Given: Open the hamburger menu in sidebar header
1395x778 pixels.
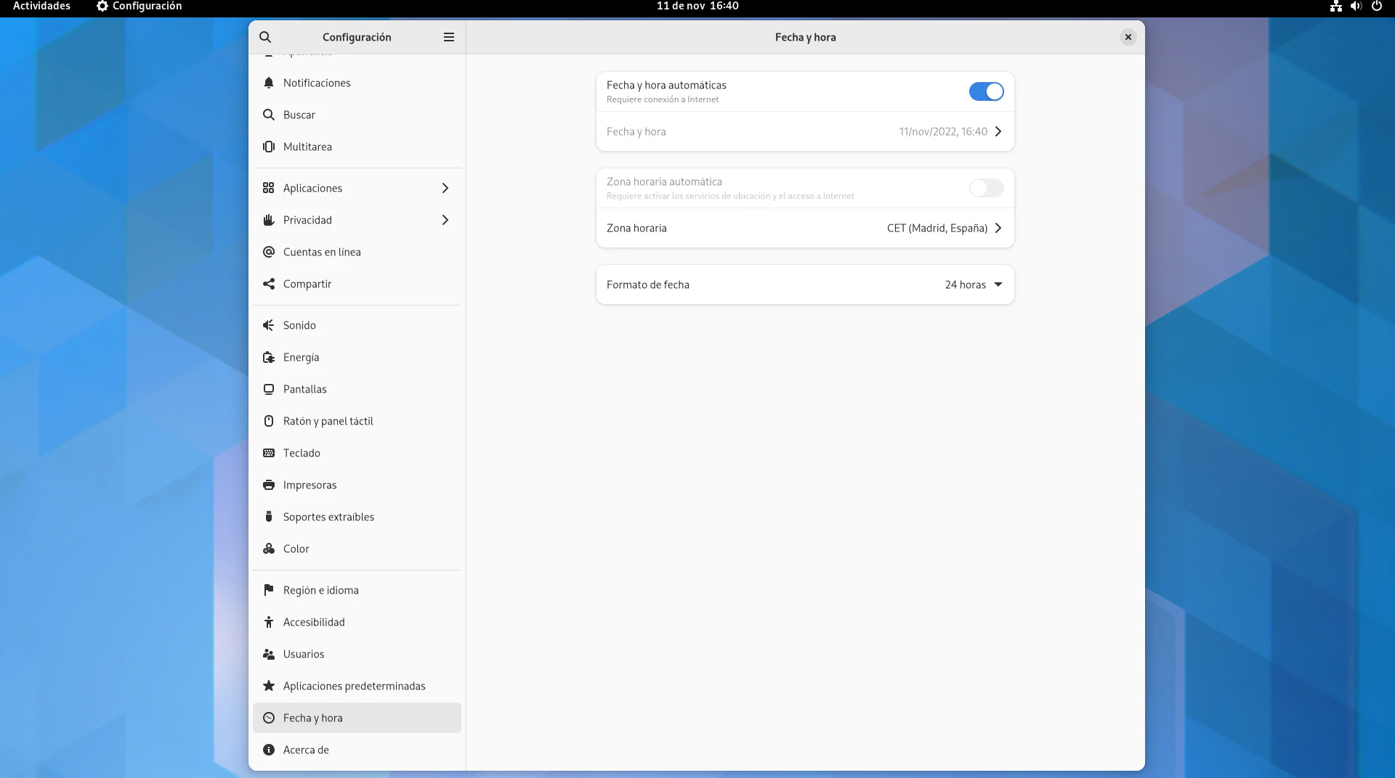Looking at the screenshot, I should (x=449, y=37).
